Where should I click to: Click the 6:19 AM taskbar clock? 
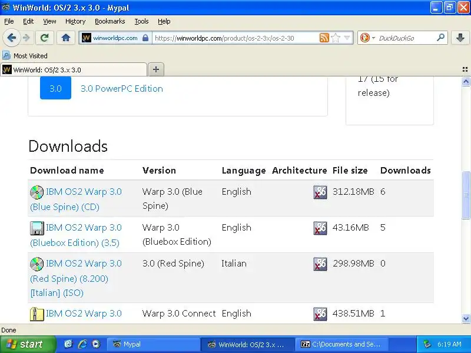(x=449, y=344)
